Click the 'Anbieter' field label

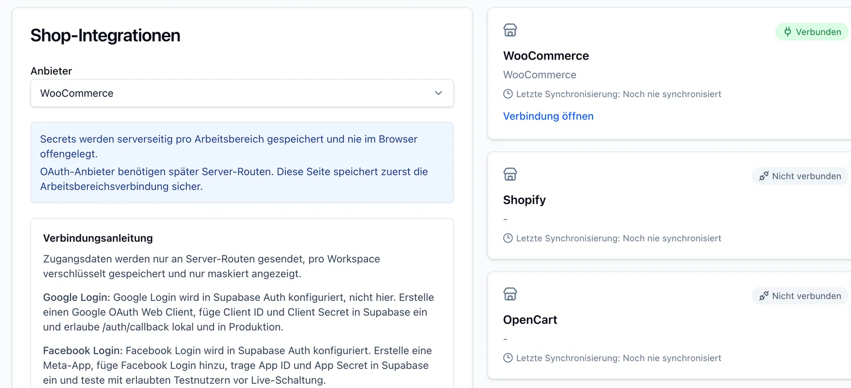click(51, 71)
